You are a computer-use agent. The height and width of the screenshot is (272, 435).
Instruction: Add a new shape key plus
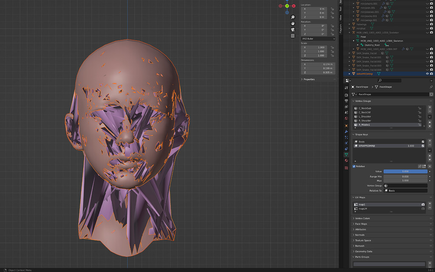430,141
